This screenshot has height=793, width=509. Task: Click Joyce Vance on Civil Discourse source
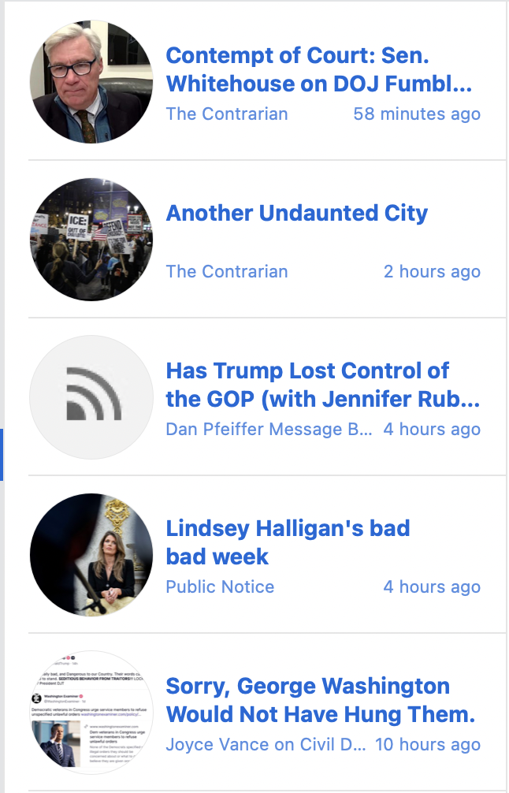coord(266,744)
